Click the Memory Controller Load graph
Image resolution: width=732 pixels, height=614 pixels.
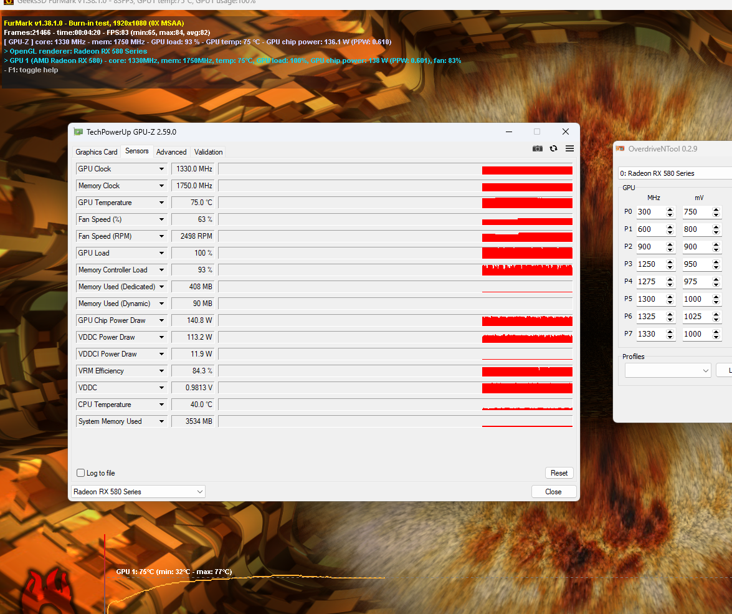coord(396,270)
